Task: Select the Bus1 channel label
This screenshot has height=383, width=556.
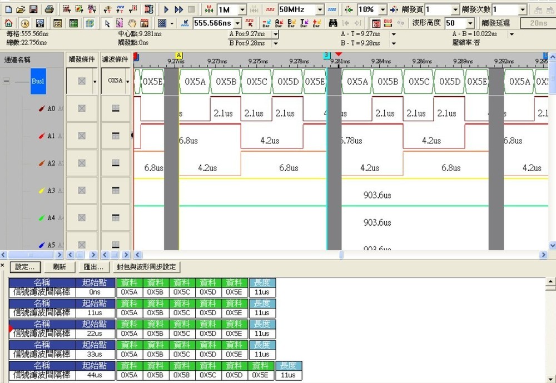Action: pyautogui.click(x=38, y=81)
